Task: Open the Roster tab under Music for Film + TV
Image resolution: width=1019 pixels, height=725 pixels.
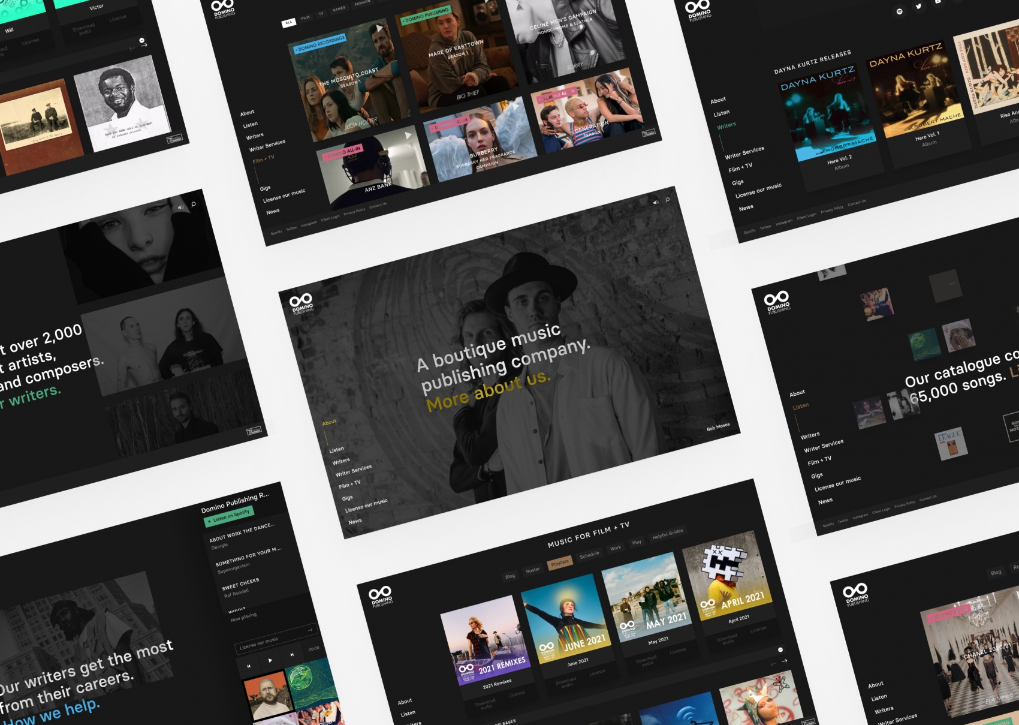Action: (x=533, y=570)
